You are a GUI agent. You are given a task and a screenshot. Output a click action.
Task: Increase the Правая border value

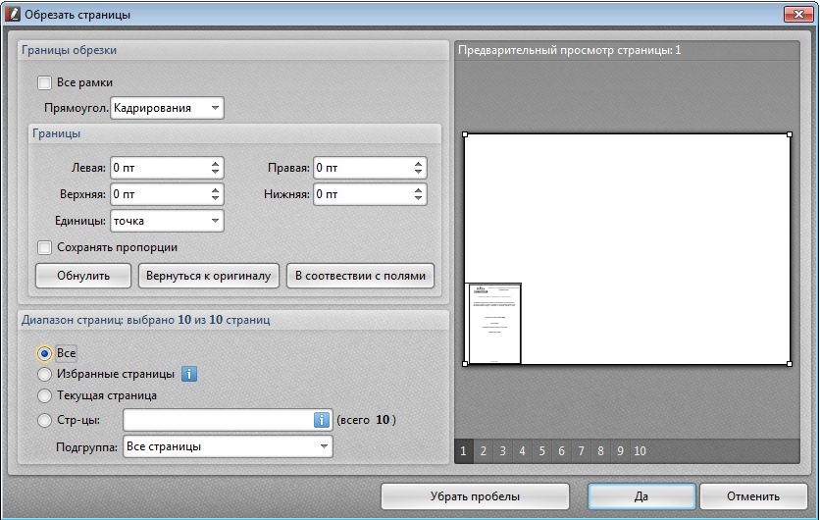[x=418, y=164]
